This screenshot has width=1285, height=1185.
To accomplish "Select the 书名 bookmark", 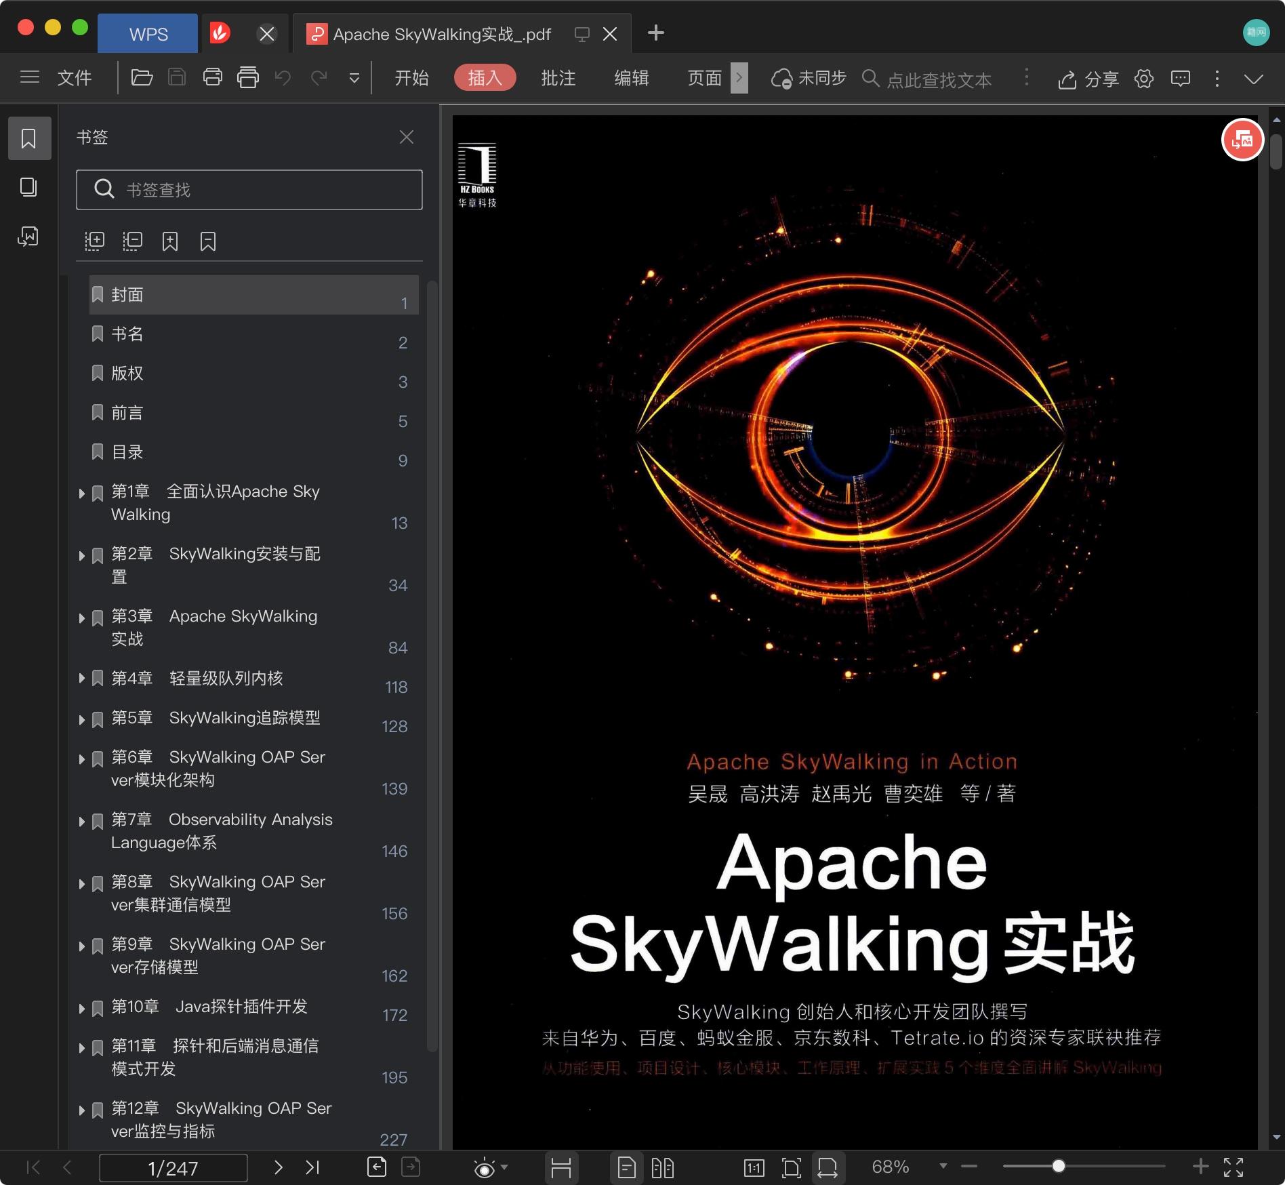I will click(254, 334).
